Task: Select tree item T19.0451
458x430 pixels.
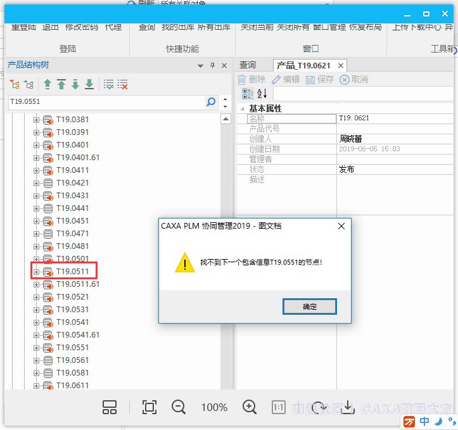Action: click(72, 221)
